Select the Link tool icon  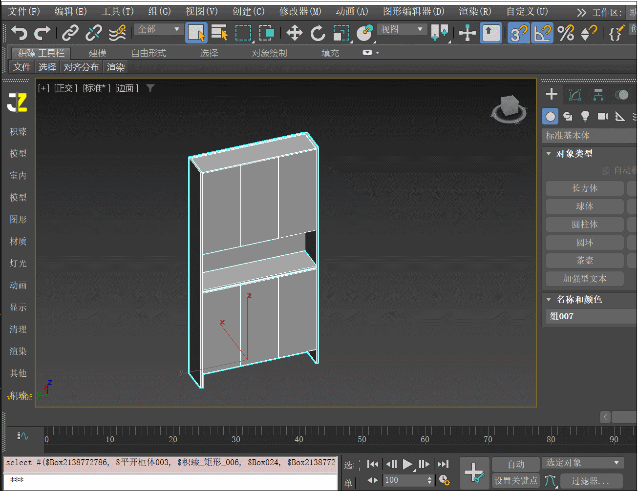point(70,33)
